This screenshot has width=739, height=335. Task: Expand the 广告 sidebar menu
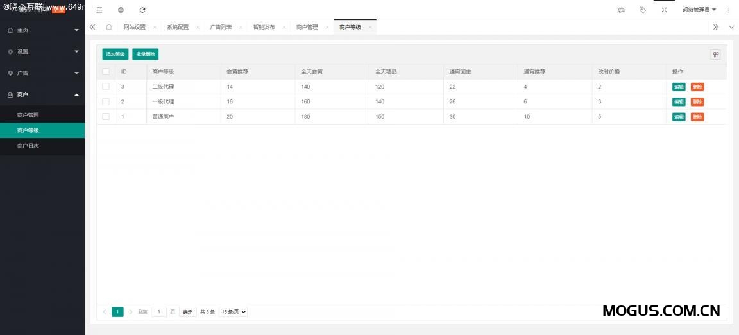click(x=42, y=73)
